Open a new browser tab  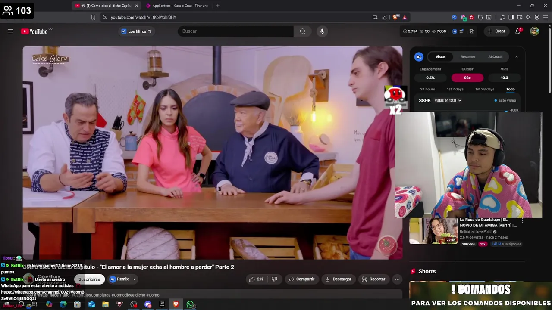[x=218, y=6]
